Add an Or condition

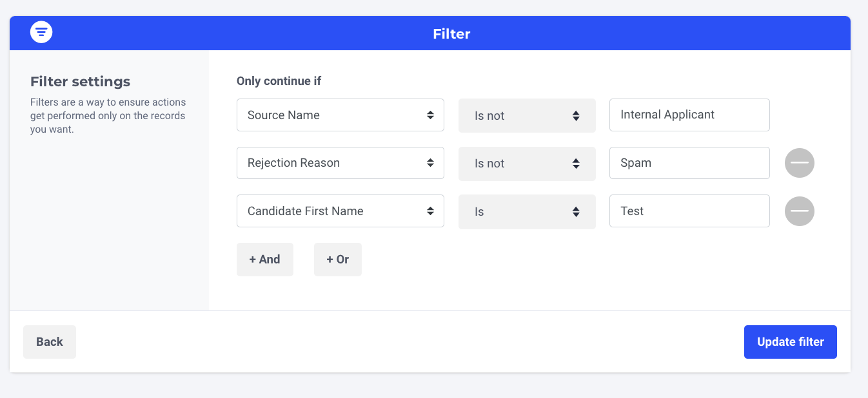coord(337,260)
